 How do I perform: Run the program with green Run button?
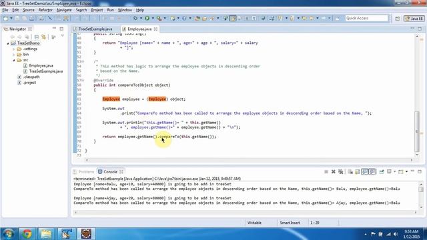click(147, 18)
